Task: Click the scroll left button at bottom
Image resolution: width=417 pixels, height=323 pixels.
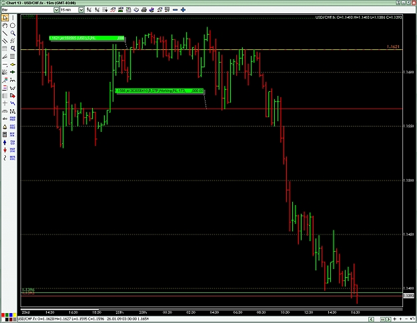Action: (x=371, y=319)
